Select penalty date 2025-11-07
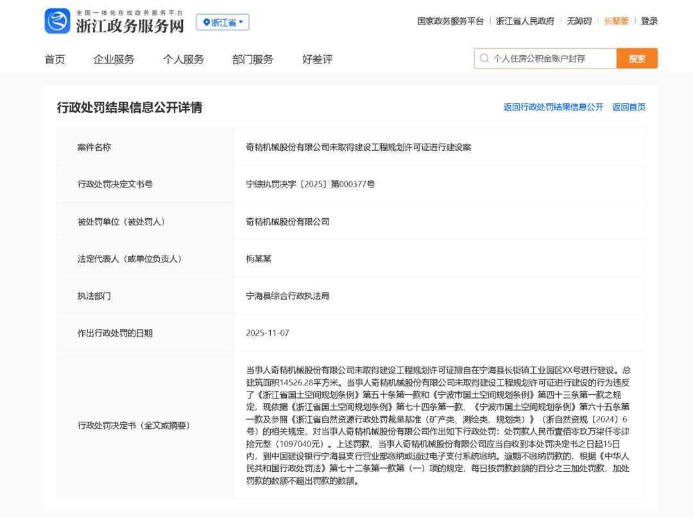This screenshot has width=693, height=518. 268,332
